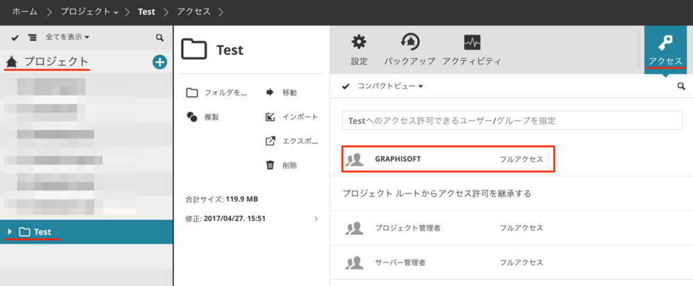Expand the Test folder tree arrow

10,232
